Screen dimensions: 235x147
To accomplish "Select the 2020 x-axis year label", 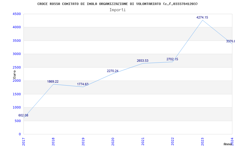I will pos(113,142).
